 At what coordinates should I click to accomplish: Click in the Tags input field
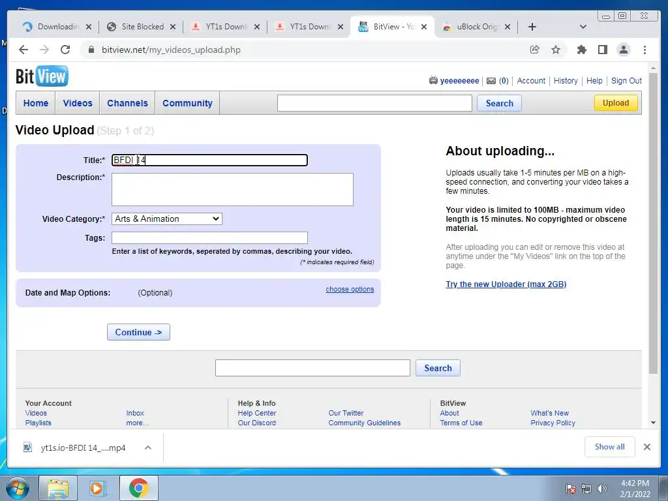coord(209,237)
